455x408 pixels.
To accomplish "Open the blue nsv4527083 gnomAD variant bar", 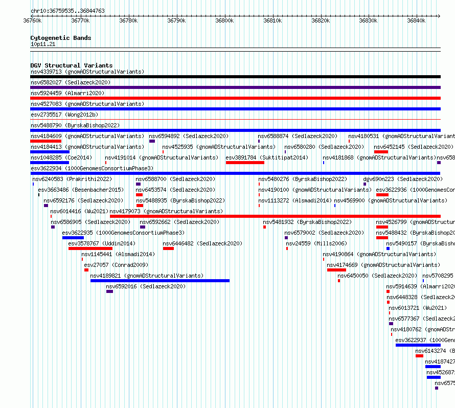I will pos(235,109).
